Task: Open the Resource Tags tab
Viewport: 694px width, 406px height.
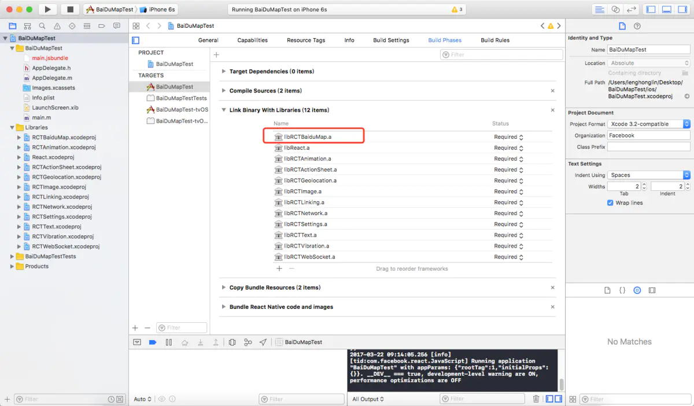Action: click(306, 40)
